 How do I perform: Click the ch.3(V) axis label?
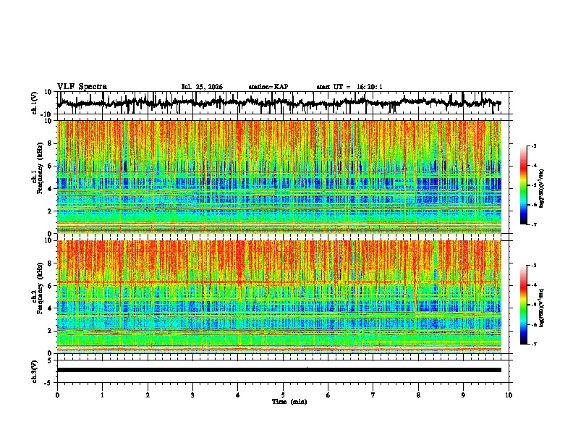(35, 371)
